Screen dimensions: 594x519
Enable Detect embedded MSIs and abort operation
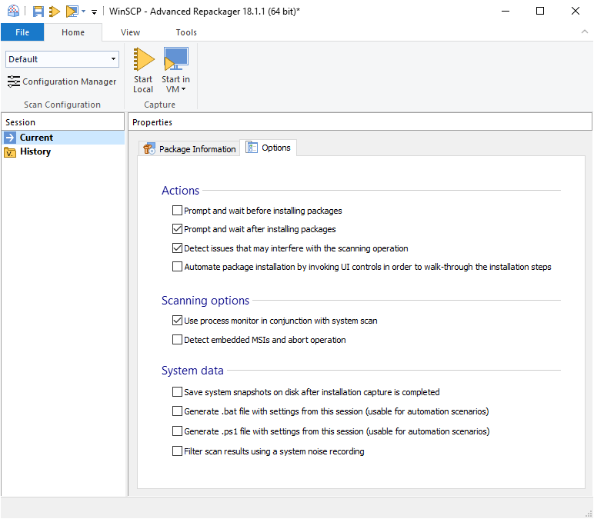177,340
